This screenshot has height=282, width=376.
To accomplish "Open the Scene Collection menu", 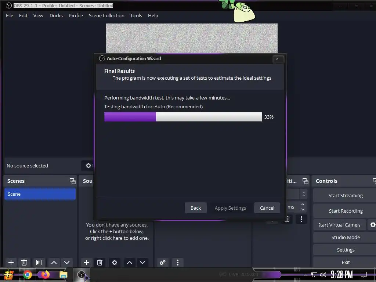I will click(x=106, y=15).
